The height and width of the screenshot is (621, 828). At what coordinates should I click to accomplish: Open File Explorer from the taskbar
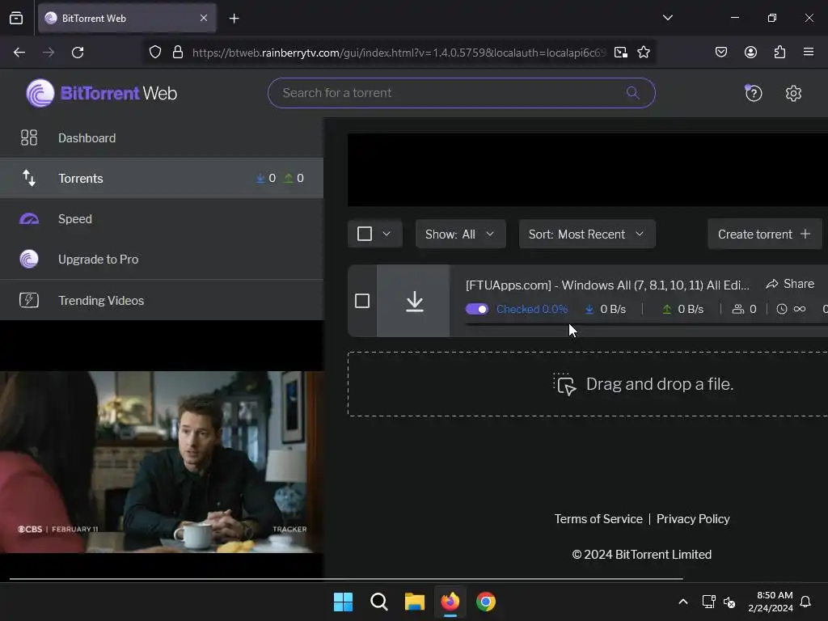coord(415,602)
